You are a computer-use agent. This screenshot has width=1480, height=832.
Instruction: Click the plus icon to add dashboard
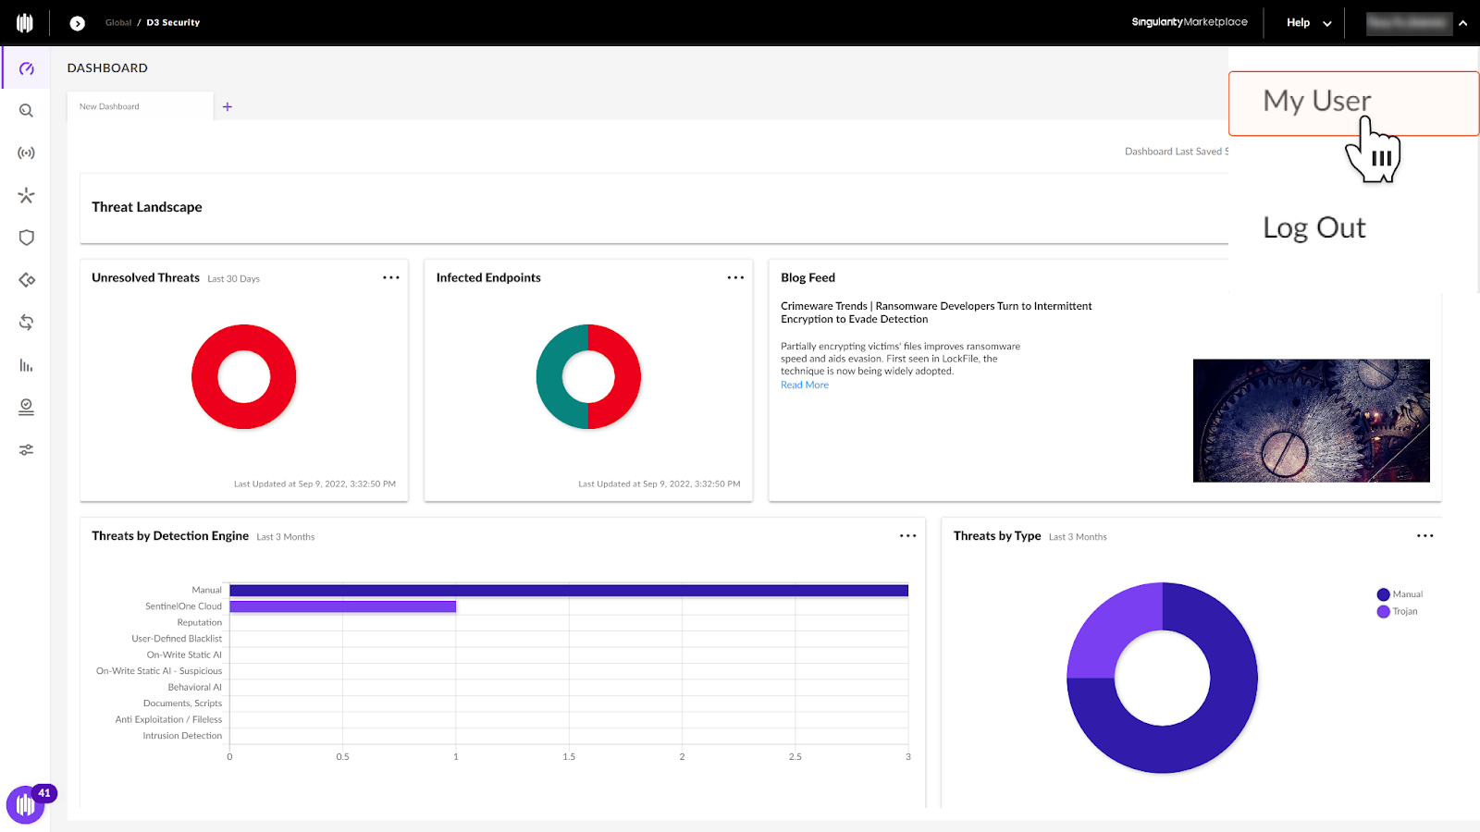point(228,107)
